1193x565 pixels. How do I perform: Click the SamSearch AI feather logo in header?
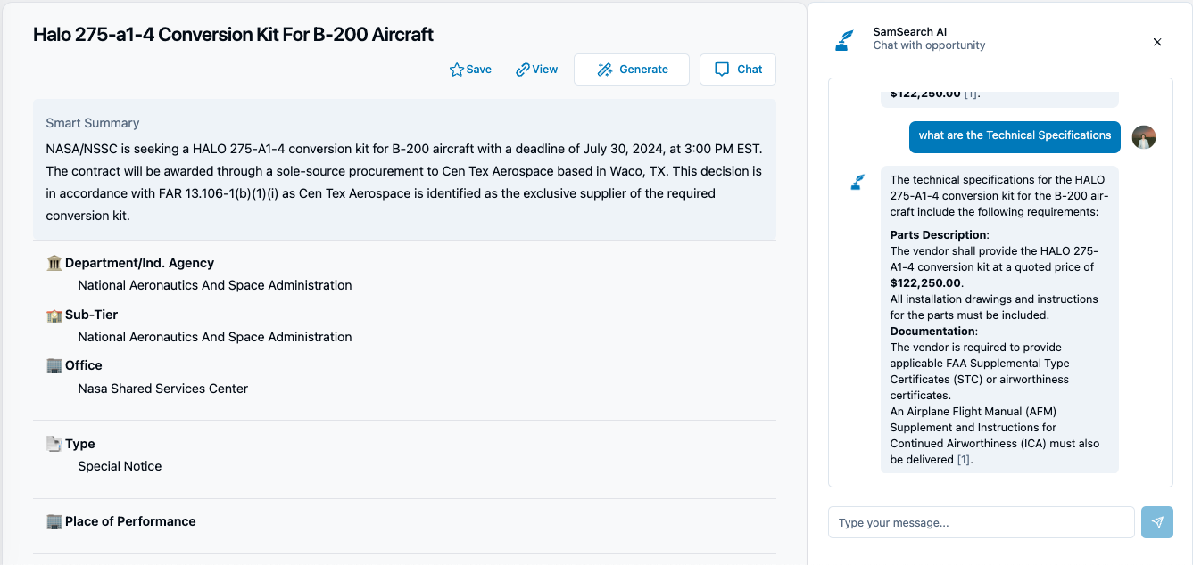tap(844, 40)
